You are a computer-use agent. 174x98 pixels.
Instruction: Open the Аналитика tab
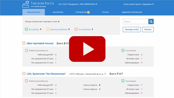click(58, 12)
